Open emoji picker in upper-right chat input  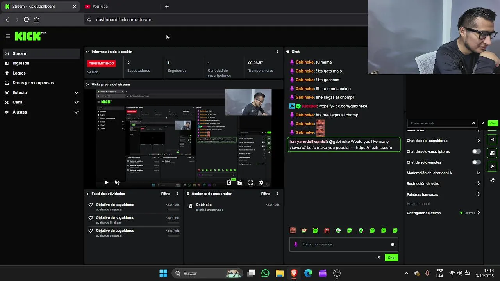tap(473, 123)
